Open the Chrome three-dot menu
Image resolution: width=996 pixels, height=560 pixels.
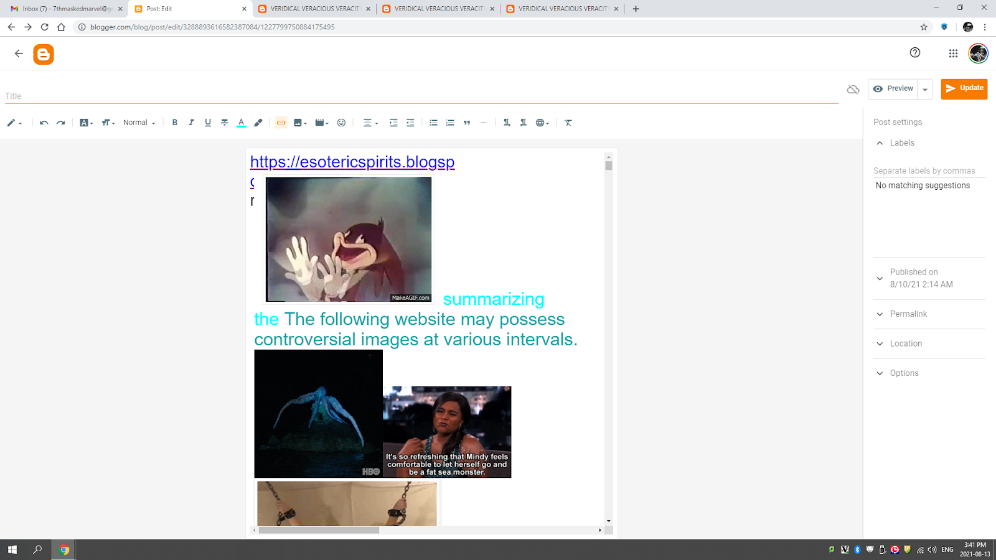pyautogui.click(x=985, y=27)
